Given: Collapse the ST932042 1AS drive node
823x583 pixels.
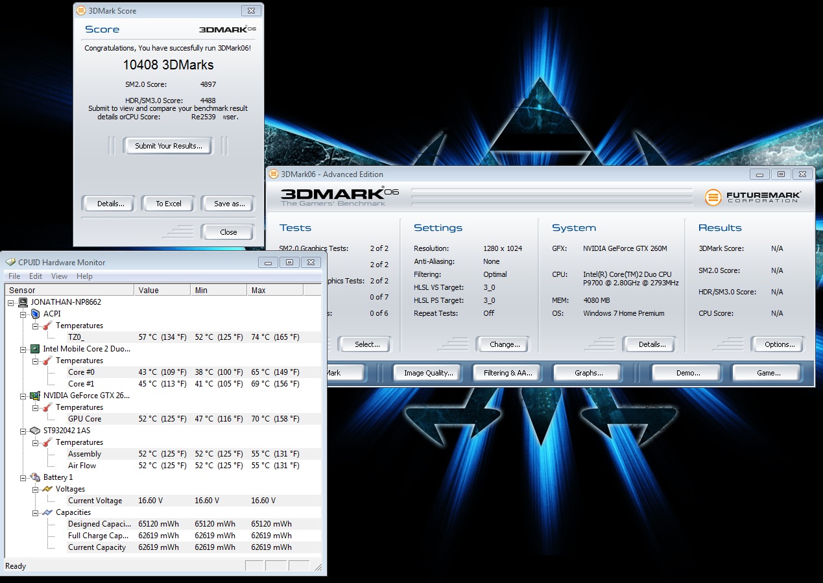Looking at the screenshot, I should [x=23, y=431].
